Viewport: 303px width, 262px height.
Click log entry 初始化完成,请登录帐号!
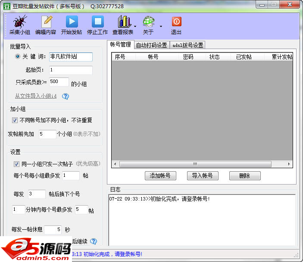coord(159,199)
